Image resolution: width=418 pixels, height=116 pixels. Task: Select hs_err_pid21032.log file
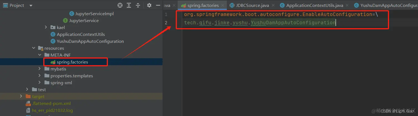pos(52,110)
